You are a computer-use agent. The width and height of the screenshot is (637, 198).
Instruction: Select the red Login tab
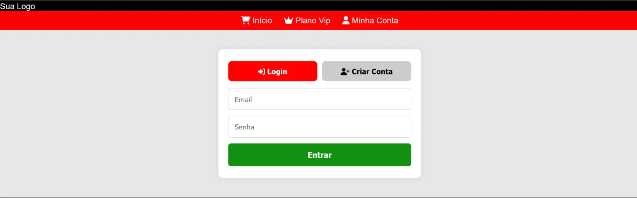coord(273,71)
